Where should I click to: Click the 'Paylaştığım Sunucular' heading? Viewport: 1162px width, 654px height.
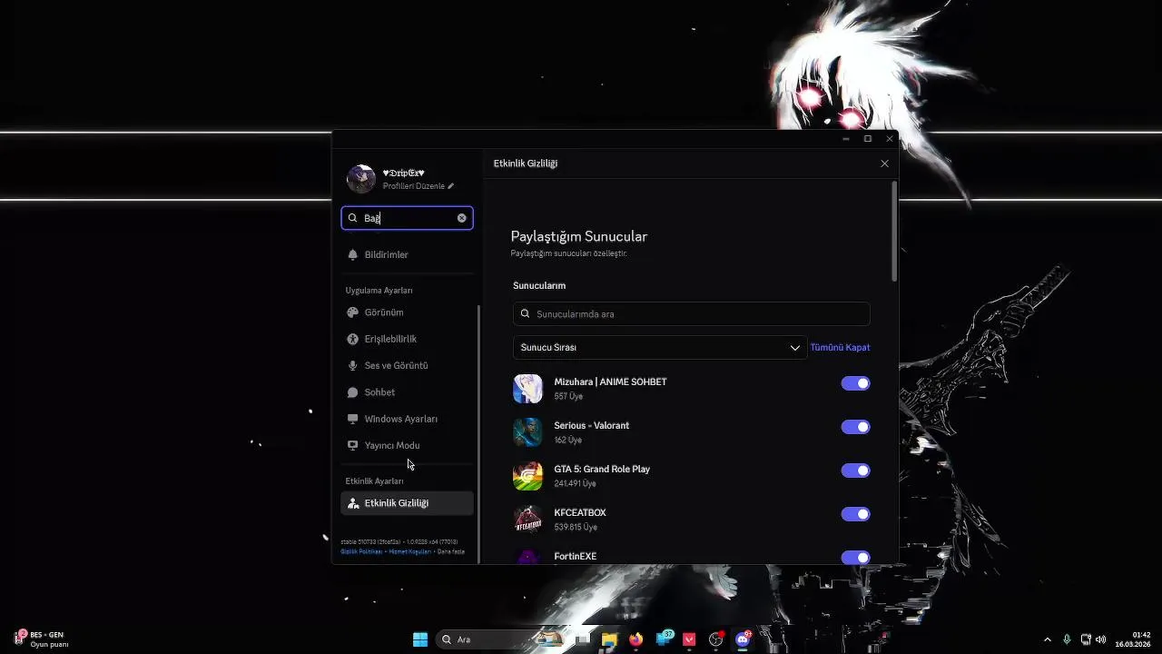coord(579,236)
